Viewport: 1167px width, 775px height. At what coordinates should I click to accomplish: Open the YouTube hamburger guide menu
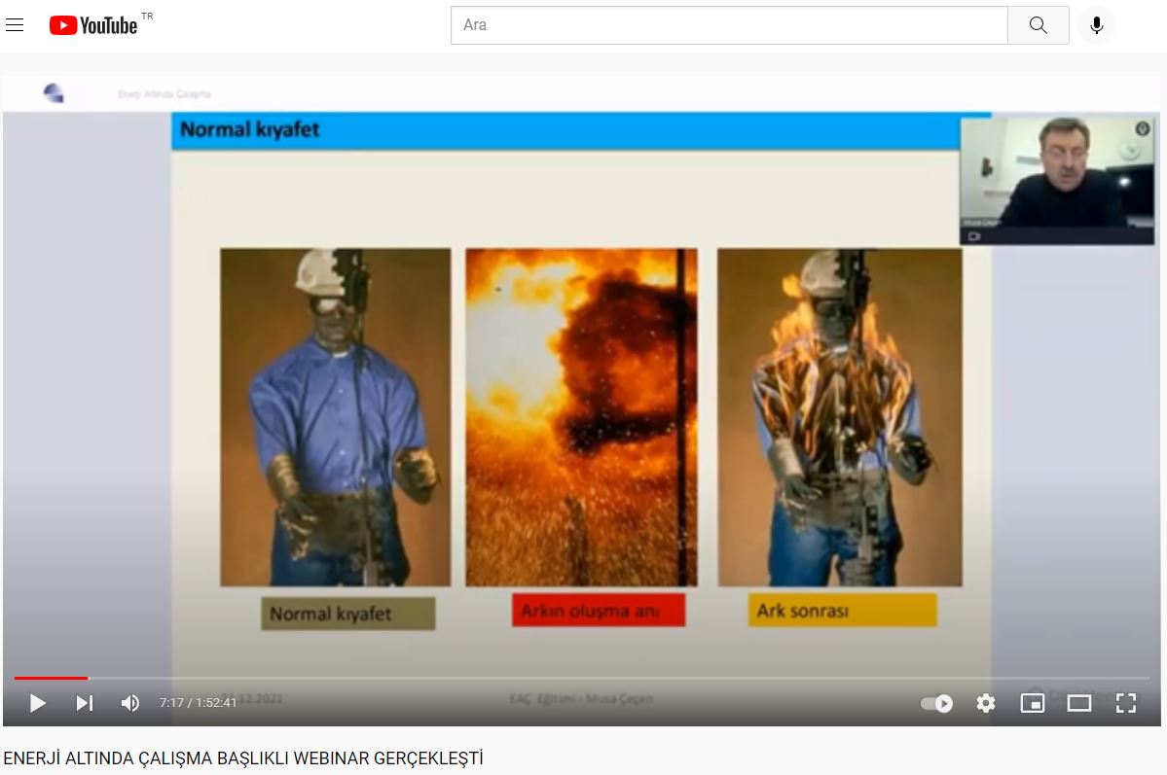(x=15, y=25)
